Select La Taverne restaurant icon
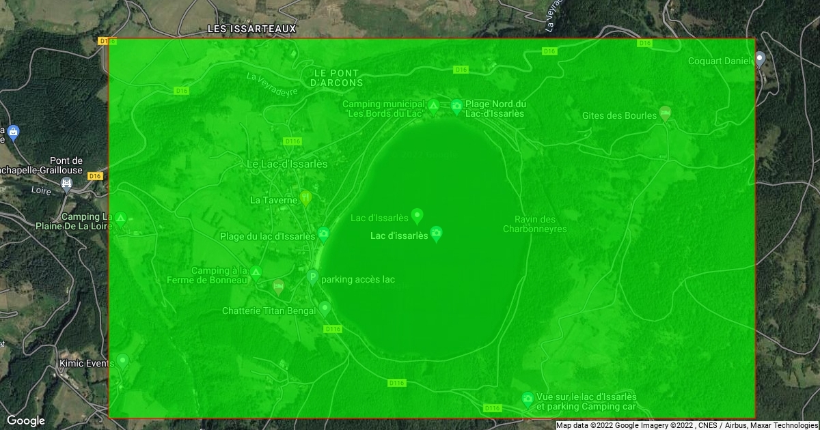Screen dimensions: 820x430 305,198
